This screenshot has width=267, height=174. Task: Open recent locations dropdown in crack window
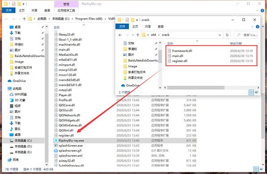coord(133,35)
